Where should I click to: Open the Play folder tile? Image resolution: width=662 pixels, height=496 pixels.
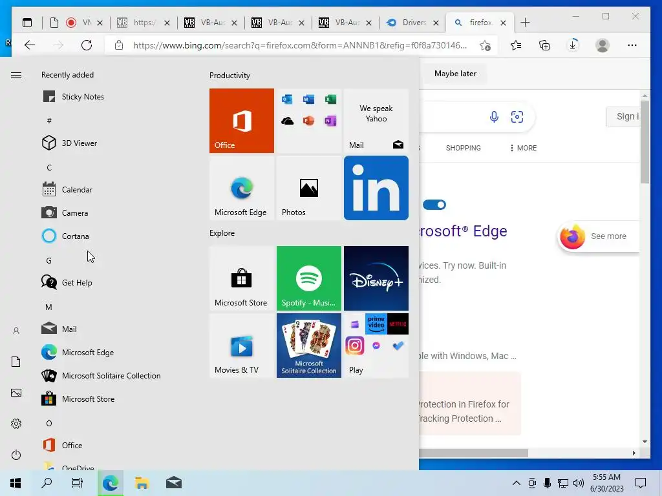coord(376,346)
